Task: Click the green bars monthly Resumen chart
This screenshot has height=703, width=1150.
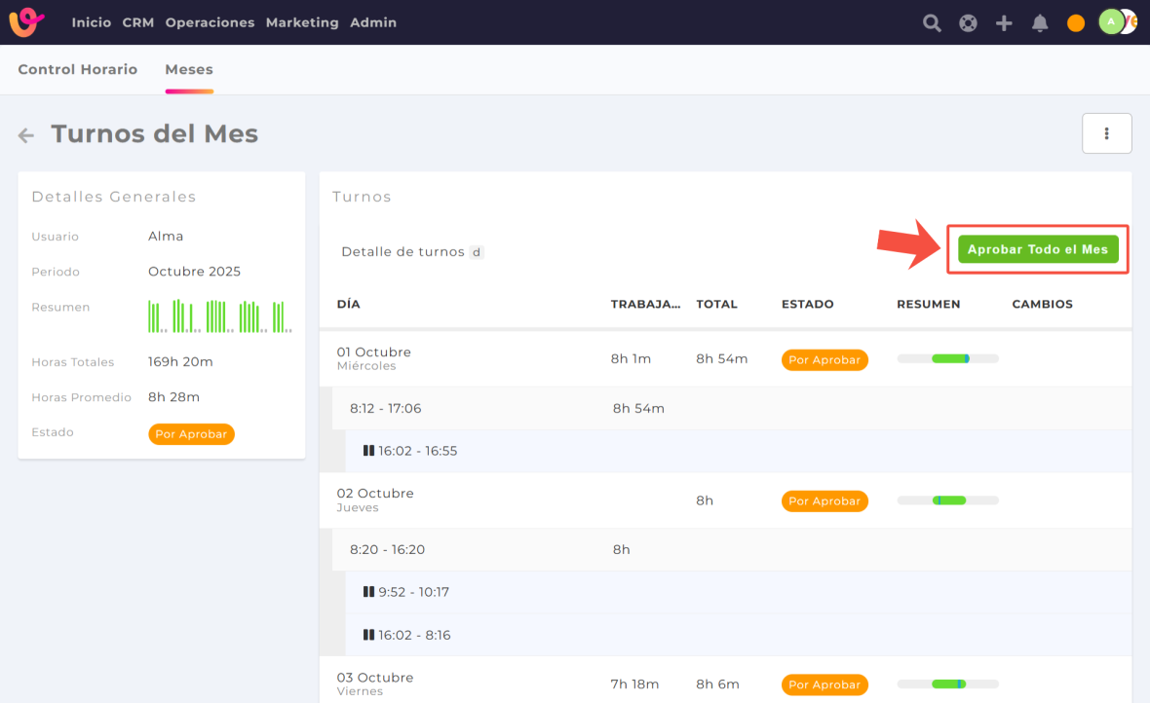Action: (x=220, y=316)
